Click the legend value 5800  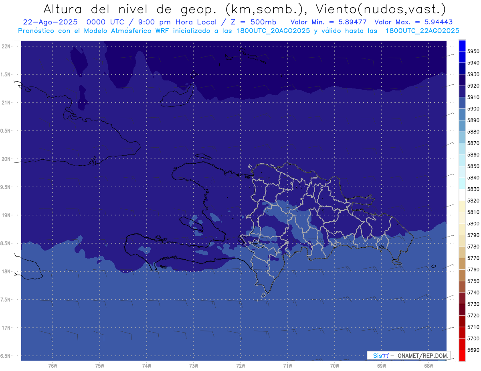(x=473, y=224)
